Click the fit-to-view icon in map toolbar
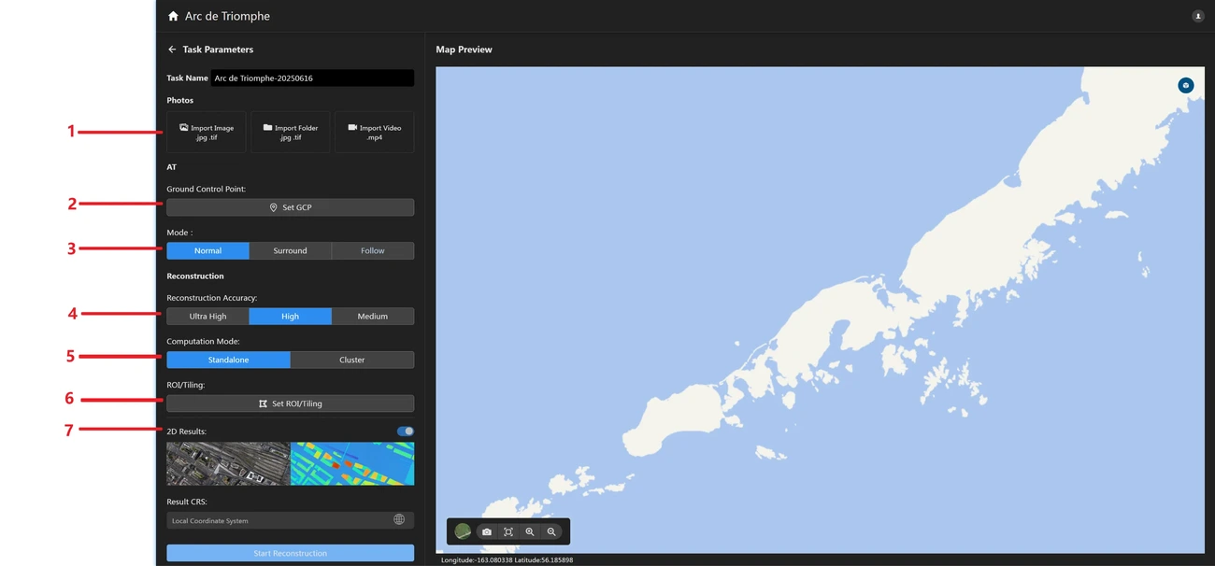1215x566 pixels. click(508, 531)
